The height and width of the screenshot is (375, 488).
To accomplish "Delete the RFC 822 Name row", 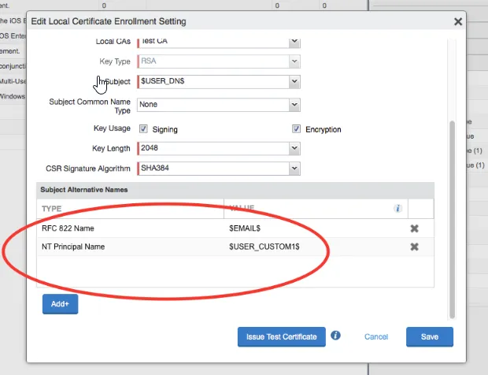I will pyautogui.click(x=414, y=228).
